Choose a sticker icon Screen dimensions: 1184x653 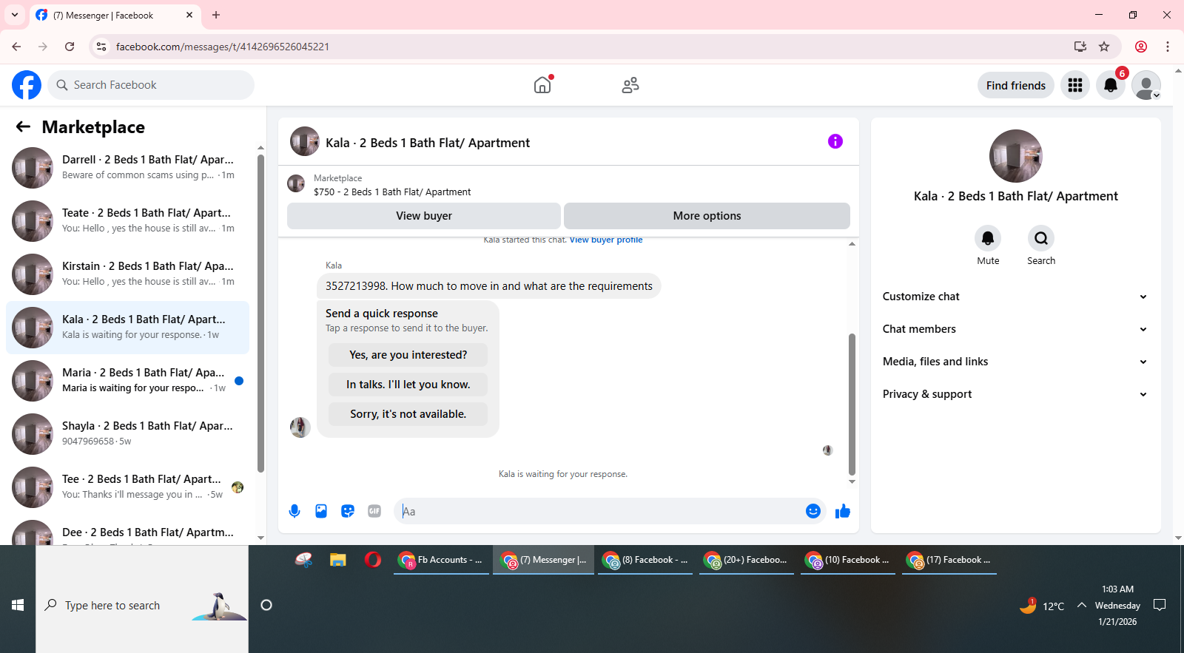[348, 511]
